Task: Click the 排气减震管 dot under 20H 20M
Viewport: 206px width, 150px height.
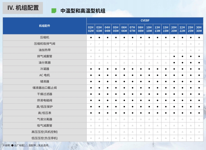Action: click(x=174, y=56)
